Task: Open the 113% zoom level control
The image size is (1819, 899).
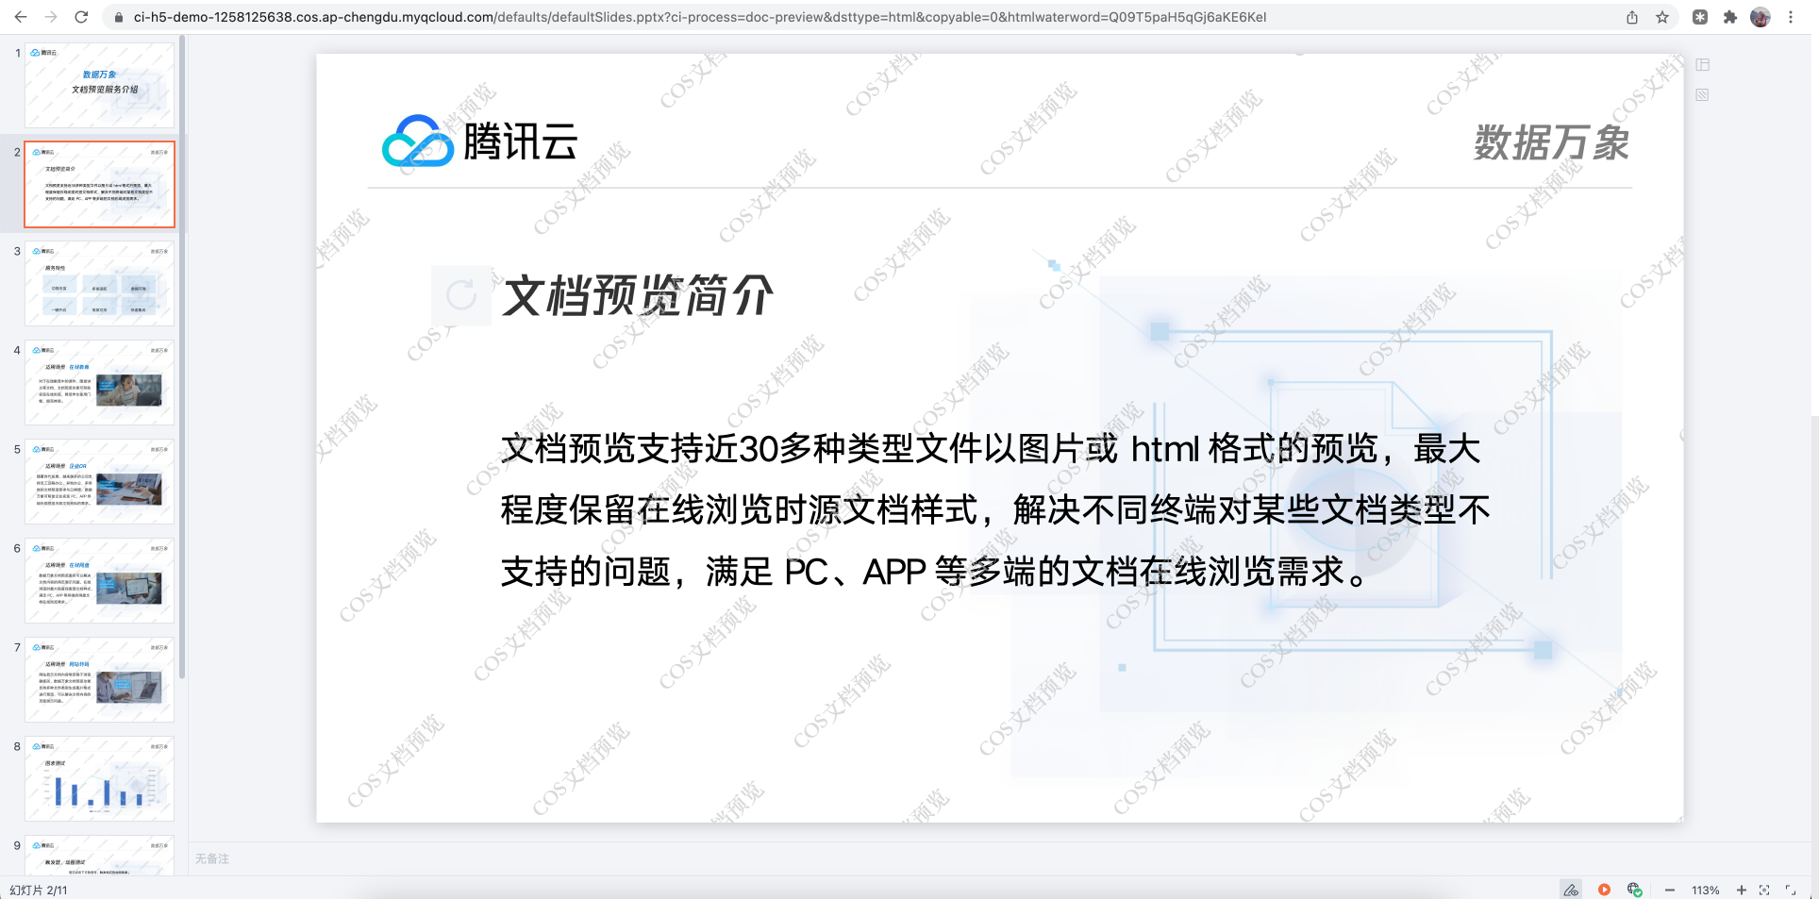Action: coord(1705,890)
